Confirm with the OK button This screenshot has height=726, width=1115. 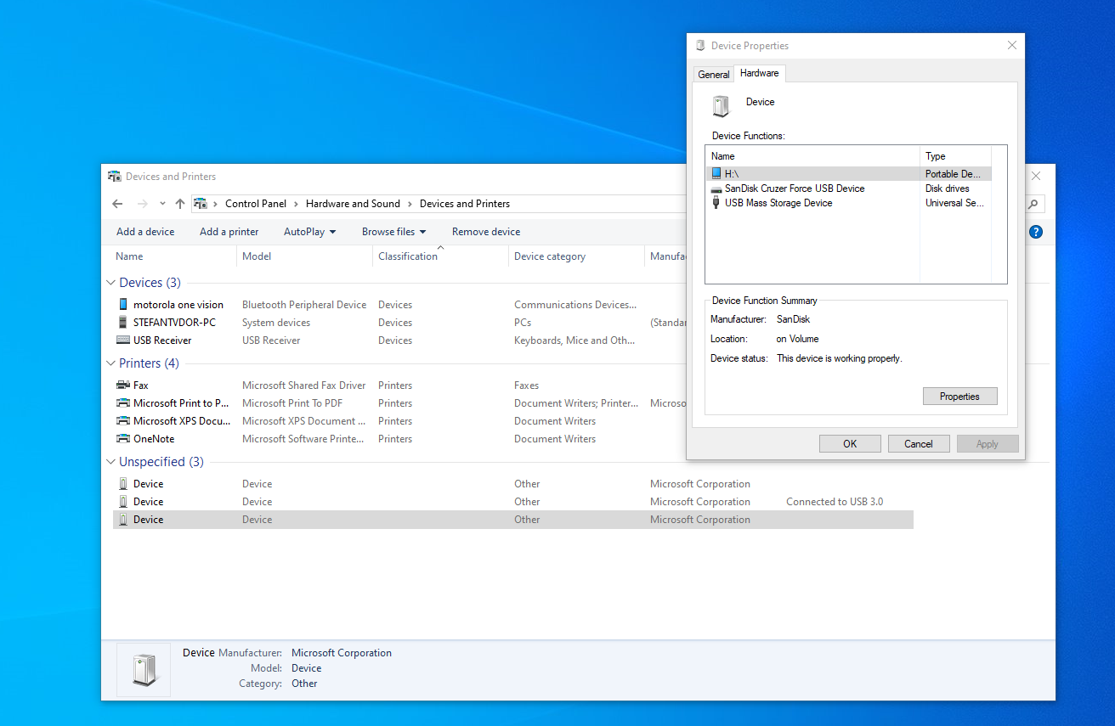click(x=850, y=443)
